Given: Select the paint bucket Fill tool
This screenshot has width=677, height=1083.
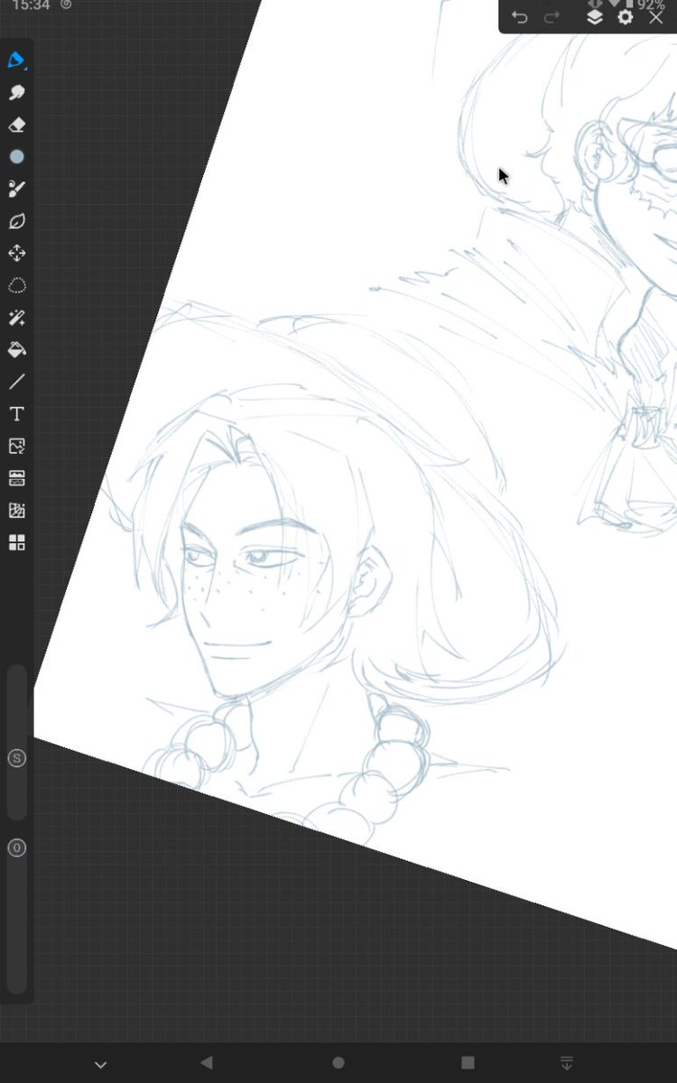Looking at the screenshot, I should [x=16, y=350].
